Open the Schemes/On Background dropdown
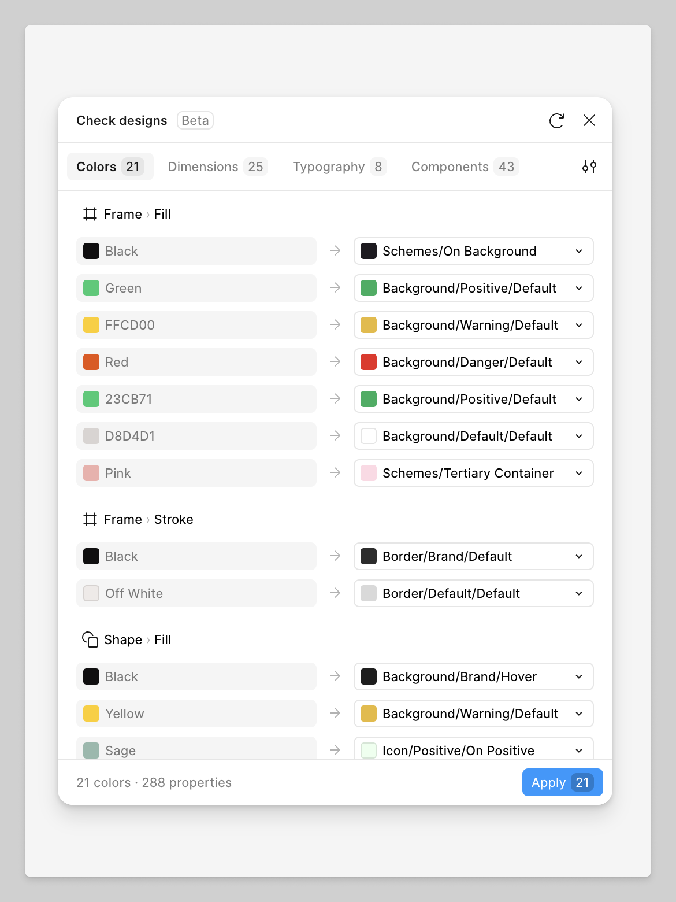676x902 pixels. coord(578,251)
